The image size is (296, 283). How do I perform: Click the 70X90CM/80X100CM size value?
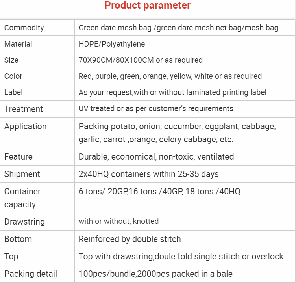(x=141, y=60)
